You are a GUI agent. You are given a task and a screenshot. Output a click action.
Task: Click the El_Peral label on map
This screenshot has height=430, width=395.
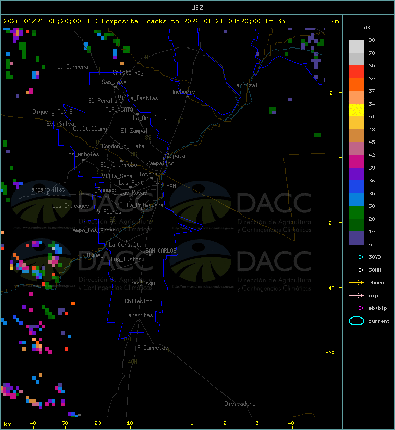101,101
